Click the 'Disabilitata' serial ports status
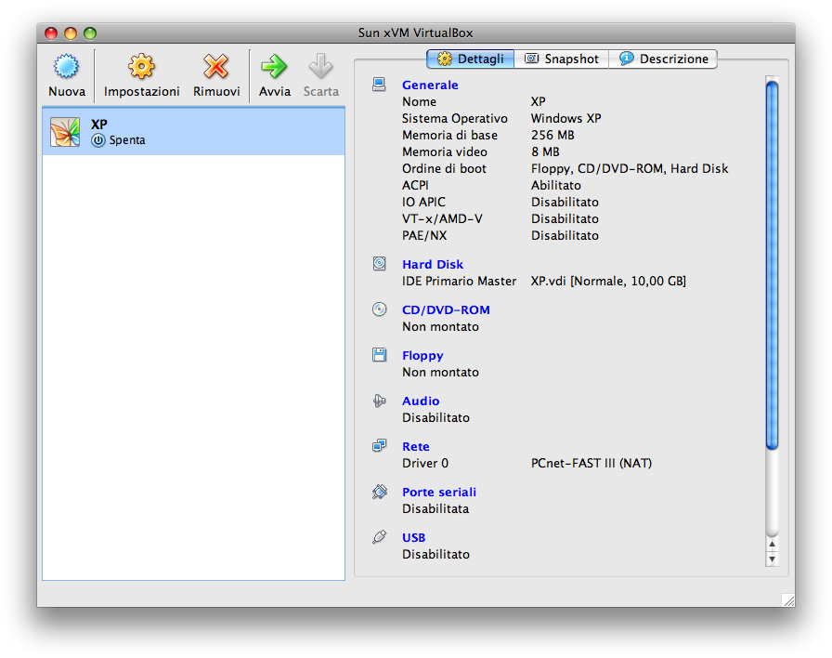This screenshot has height=658, width=832. 435,509
